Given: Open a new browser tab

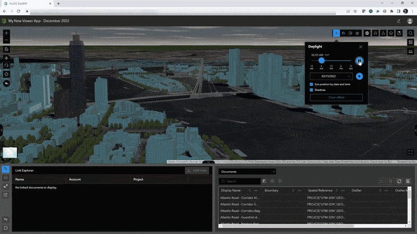Looking at the screenshot, I should click(x=58, y=4).
